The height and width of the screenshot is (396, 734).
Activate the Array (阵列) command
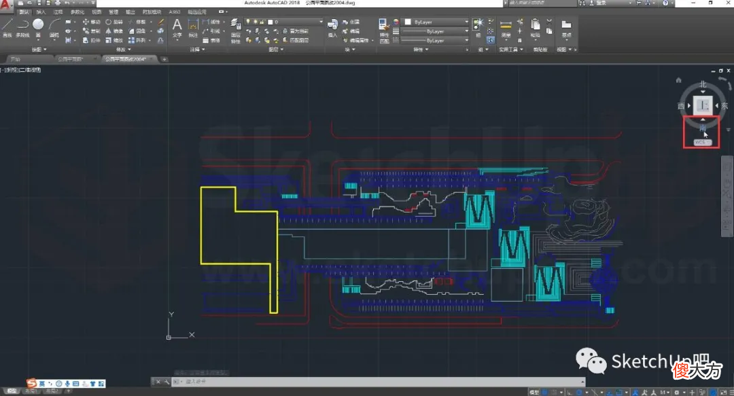point(137,40)
